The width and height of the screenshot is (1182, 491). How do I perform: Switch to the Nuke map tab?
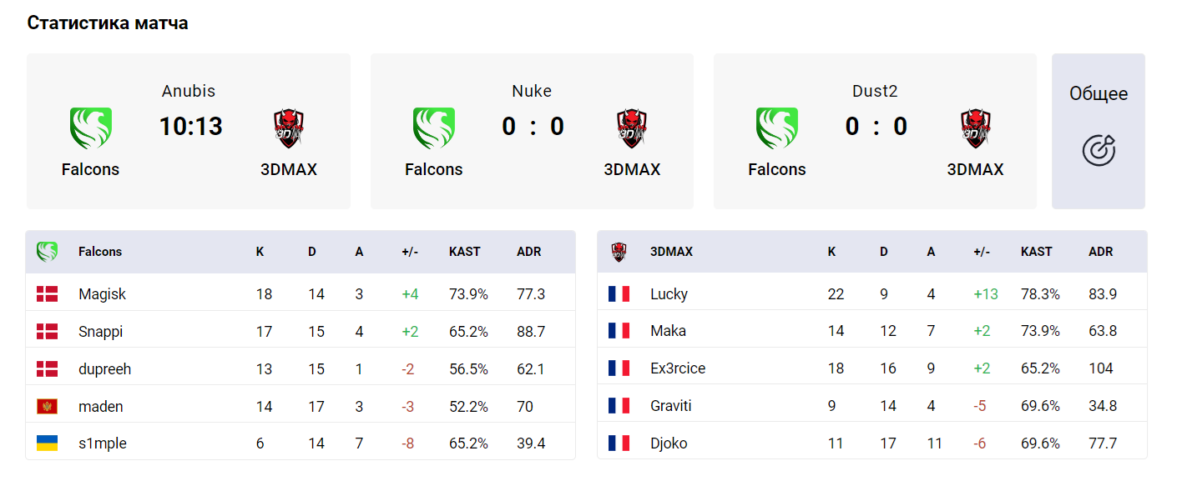coord(532,131)
